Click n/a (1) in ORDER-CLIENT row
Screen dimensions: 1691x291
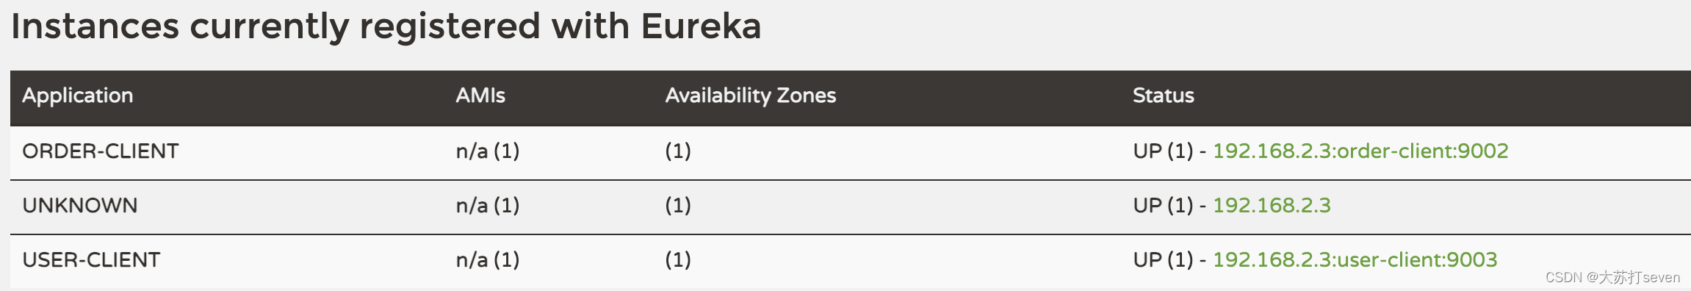(x=488, y=151)
